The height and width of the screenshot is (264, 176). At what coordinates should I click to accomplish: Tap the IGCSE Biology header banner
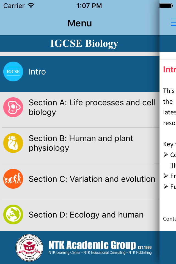(x=80, y=43)
